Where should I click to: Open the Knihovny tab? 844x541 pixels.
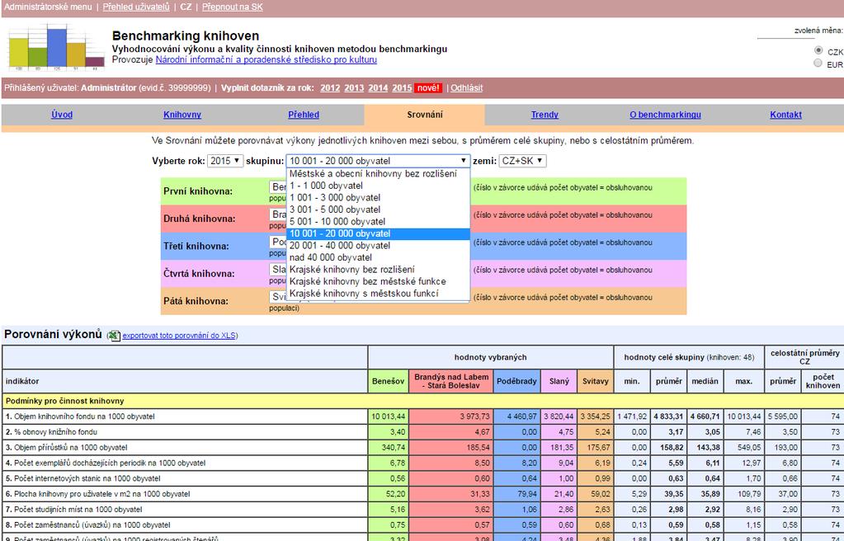pos(182,115)
